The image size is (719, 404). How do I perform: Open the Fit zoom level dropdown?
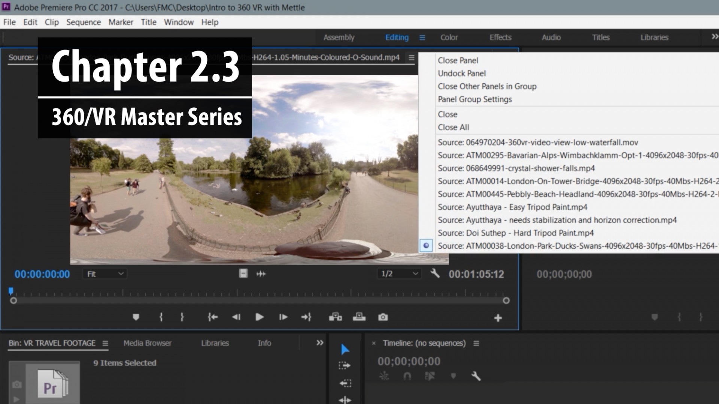[105, 273]
